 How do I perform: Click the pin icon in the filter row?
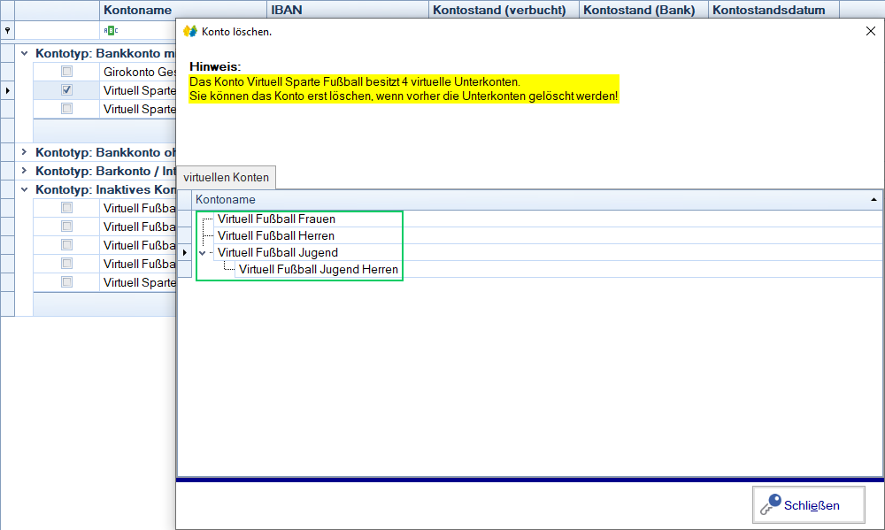pyautogui.click(x=7, y=30)
